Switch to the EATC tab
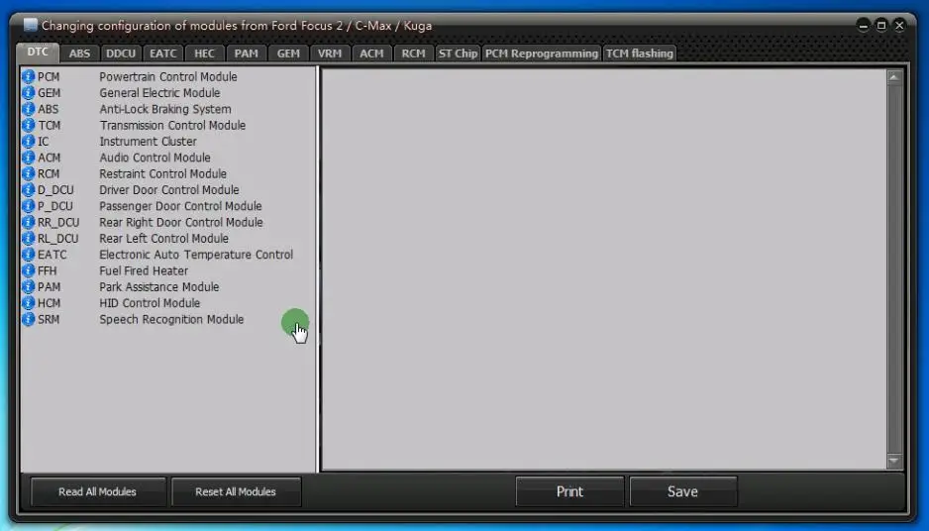Screen dimensions: 929x531 tap(163, 53)
